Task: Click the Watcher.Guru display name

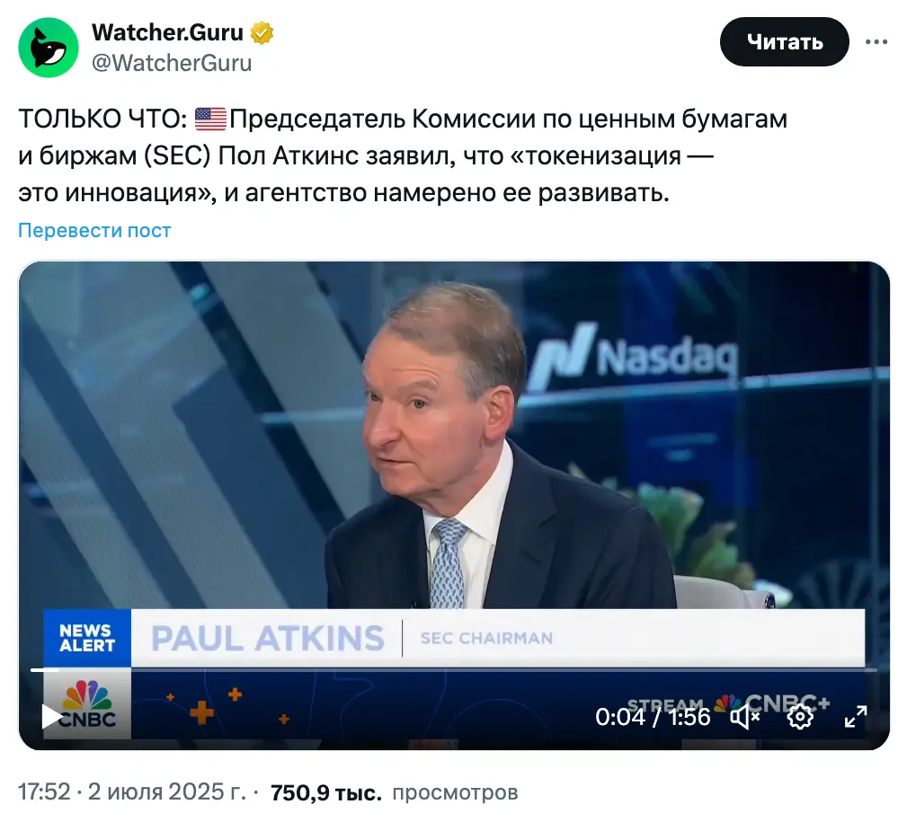Action: pyautogui.click(x=167, y=32)
